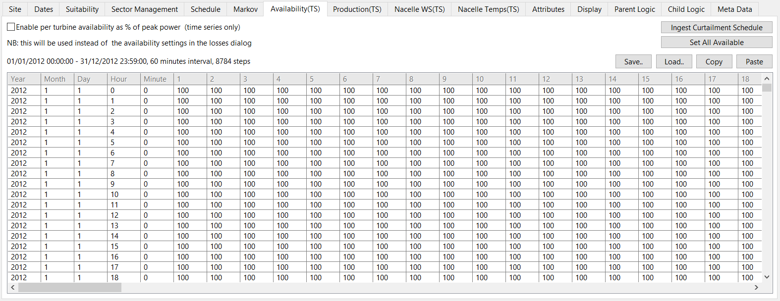Select turbine 1 cell at hour 0
Screen dimensions: 780x301
(190, 90)
